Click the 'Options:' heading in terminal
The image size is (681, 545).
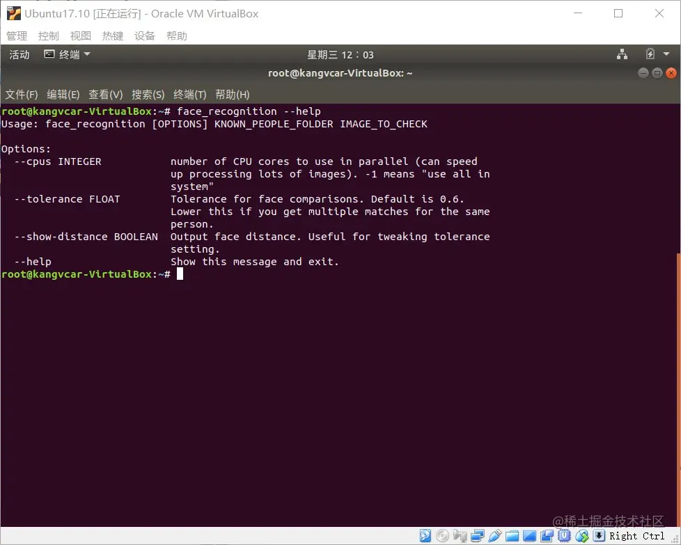[26, 149]
